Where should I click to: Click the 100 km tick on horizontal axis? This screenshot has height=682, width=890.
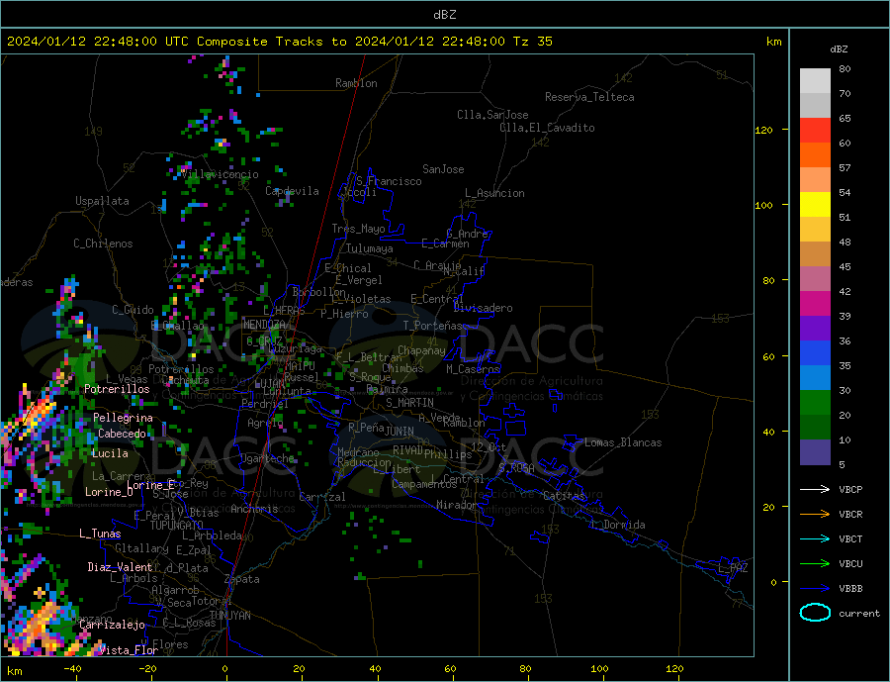point(599,668)
